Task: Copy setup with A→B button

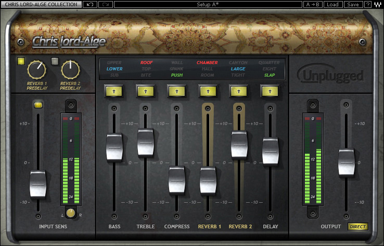Action: [313, 4]
